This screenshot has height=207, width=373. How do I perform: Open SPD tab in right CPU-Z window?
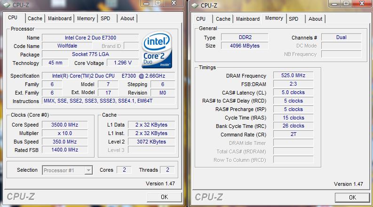pos(294,19)
